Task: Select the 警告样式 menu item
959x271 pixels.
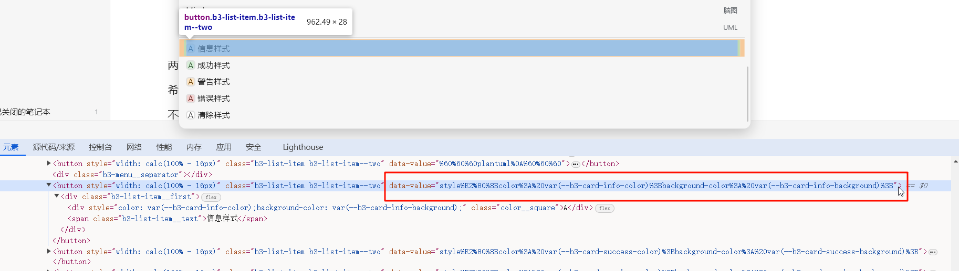Action: coord(462,82)
